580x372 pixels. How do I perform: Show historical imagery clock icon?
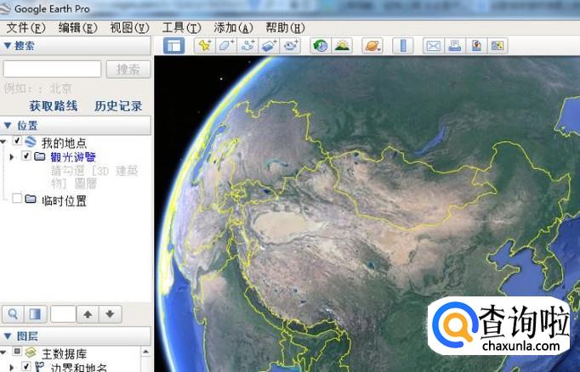coord(321,46)
